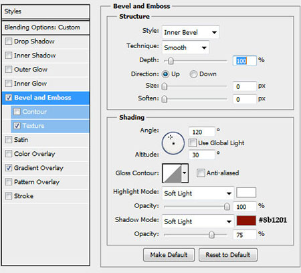Click the Gloss Contour curve thumbnail
The height and width of the screenshot is (273, 301).
click(172, 173)
